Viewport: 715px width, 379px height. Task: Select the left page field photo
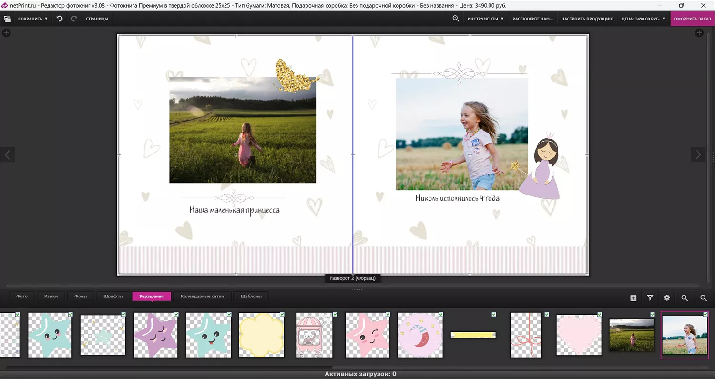[x=242, y=130]
